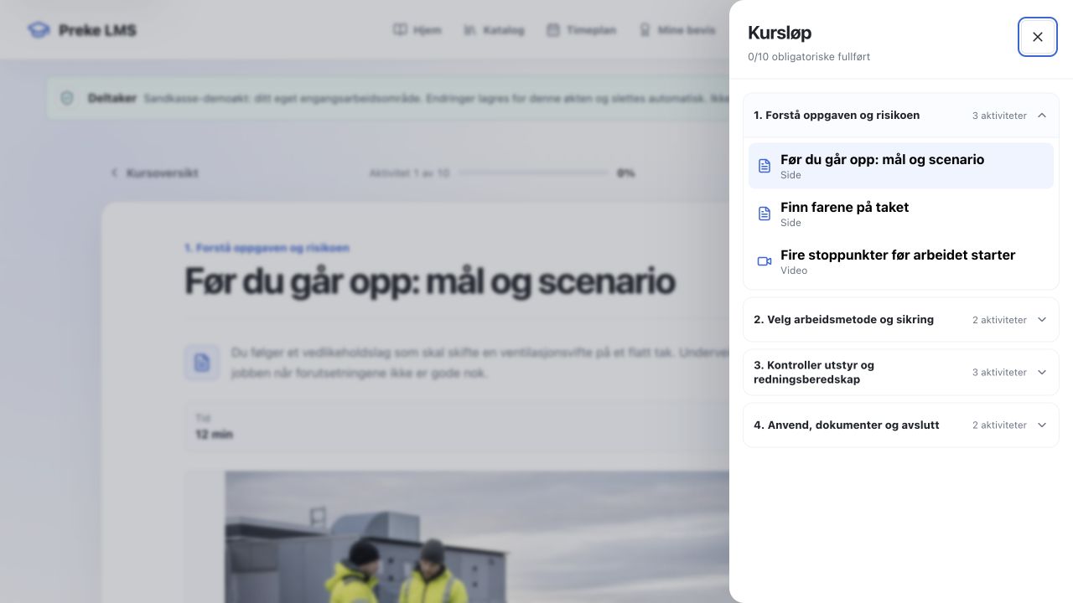1073x603 pixels.
Task: Click page icon beside Før du går opp
Action: click(x=765, y=166)
